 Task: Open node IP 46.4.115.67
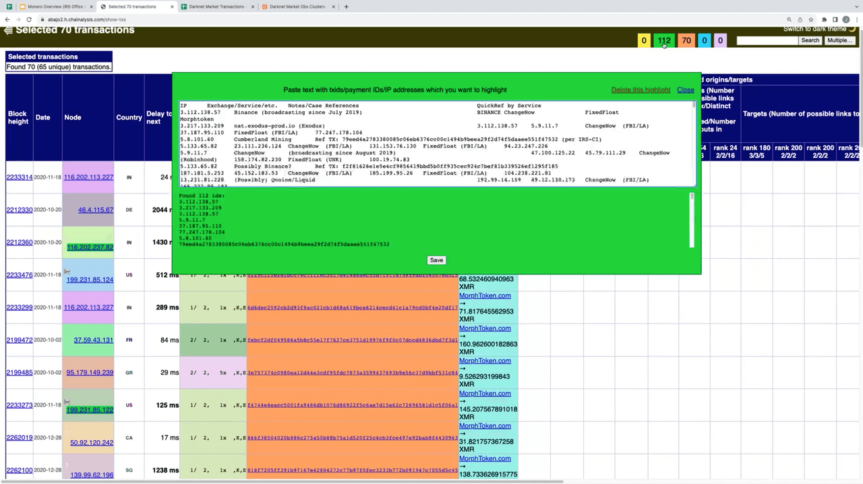96,210
